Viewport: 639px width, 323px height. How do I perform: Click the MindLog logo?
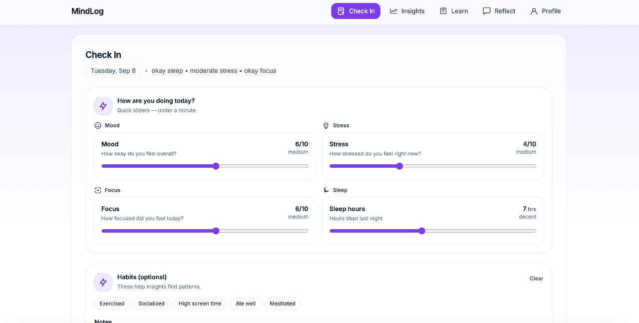coord(87,11)
